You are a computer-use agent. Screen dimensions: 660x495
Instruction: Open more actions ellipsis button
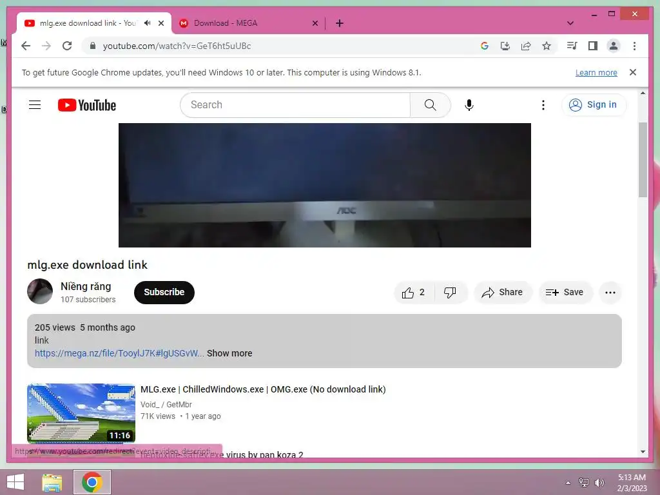point(610,293)
